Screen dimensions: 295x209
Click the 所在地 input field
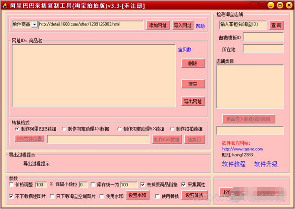pos(264,49)
